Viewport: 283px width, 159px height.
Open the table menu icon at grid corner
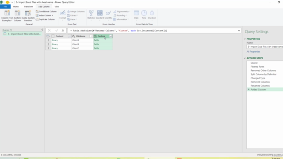48,36
